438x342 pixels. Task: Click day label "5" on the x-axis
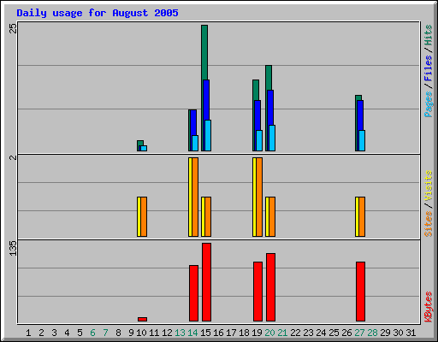(80, 333)
